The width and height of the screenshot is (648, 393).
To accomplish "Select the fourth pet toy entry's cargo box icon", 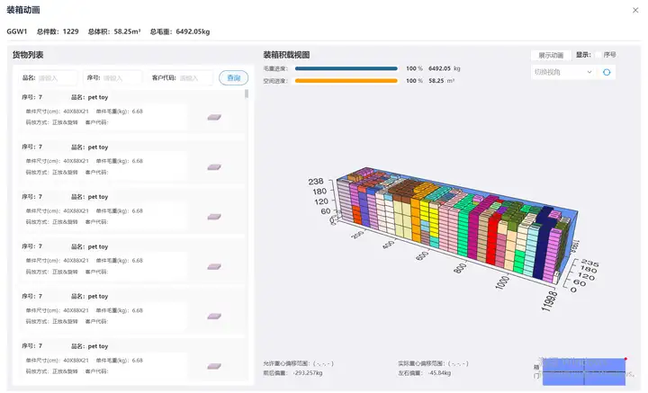I will (x=214, y=267).
